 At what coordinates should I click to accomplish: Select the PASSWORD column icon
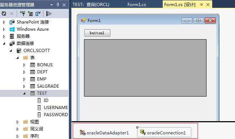(39, 115)
